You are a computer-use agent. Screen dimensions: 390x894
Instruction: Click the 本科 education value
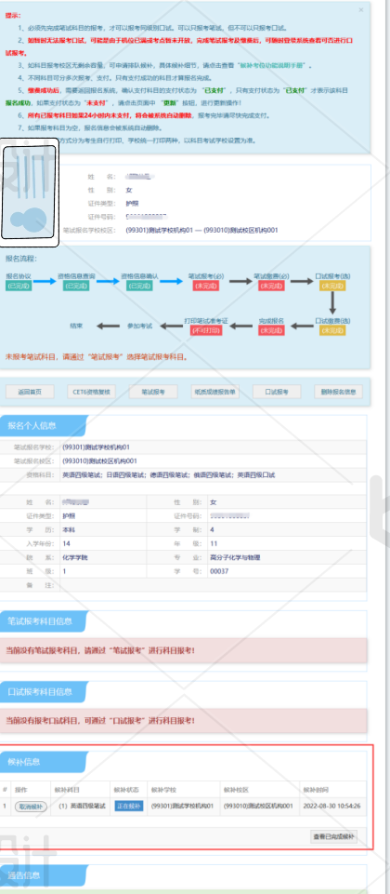coord(69,529)
